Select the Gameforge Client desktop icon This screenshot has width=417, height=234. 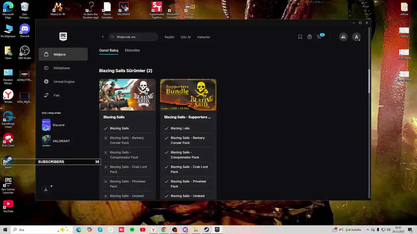8,120
